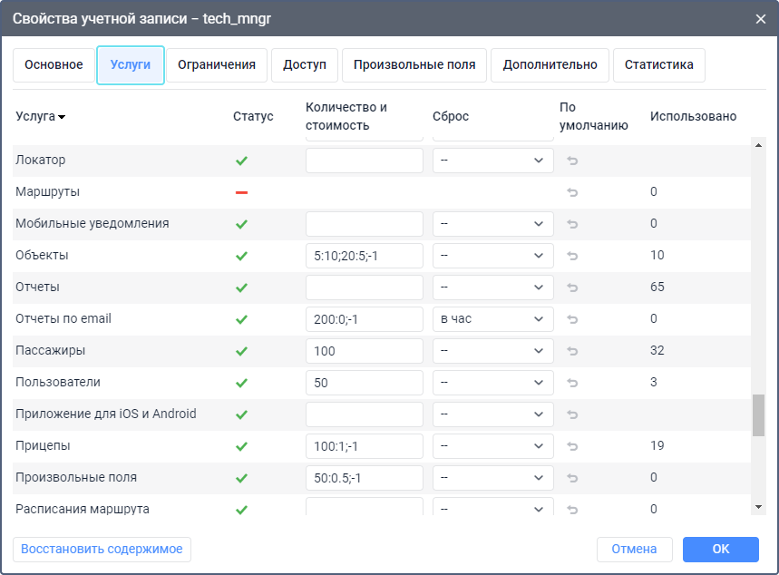This screenshot has height=575, width=779.
Task: Reset Произвольные поля service to default
Action: tap(572, 478)
